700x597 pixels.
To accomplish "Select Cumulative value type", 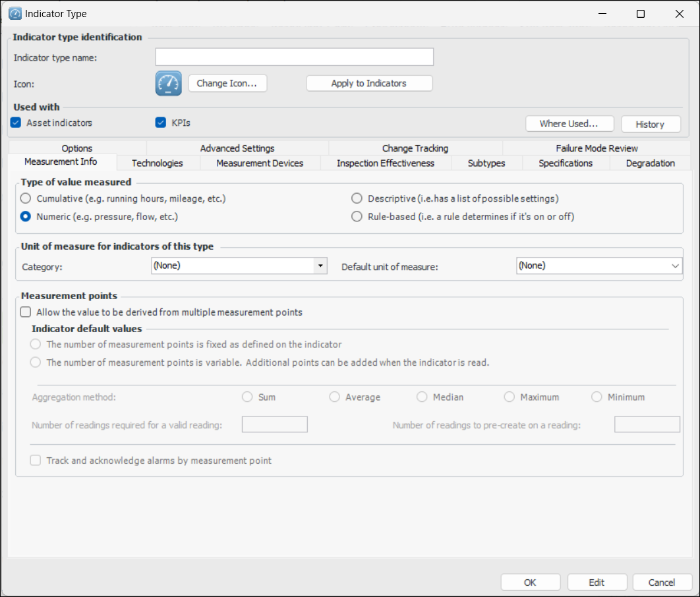I will click(26, 198).
